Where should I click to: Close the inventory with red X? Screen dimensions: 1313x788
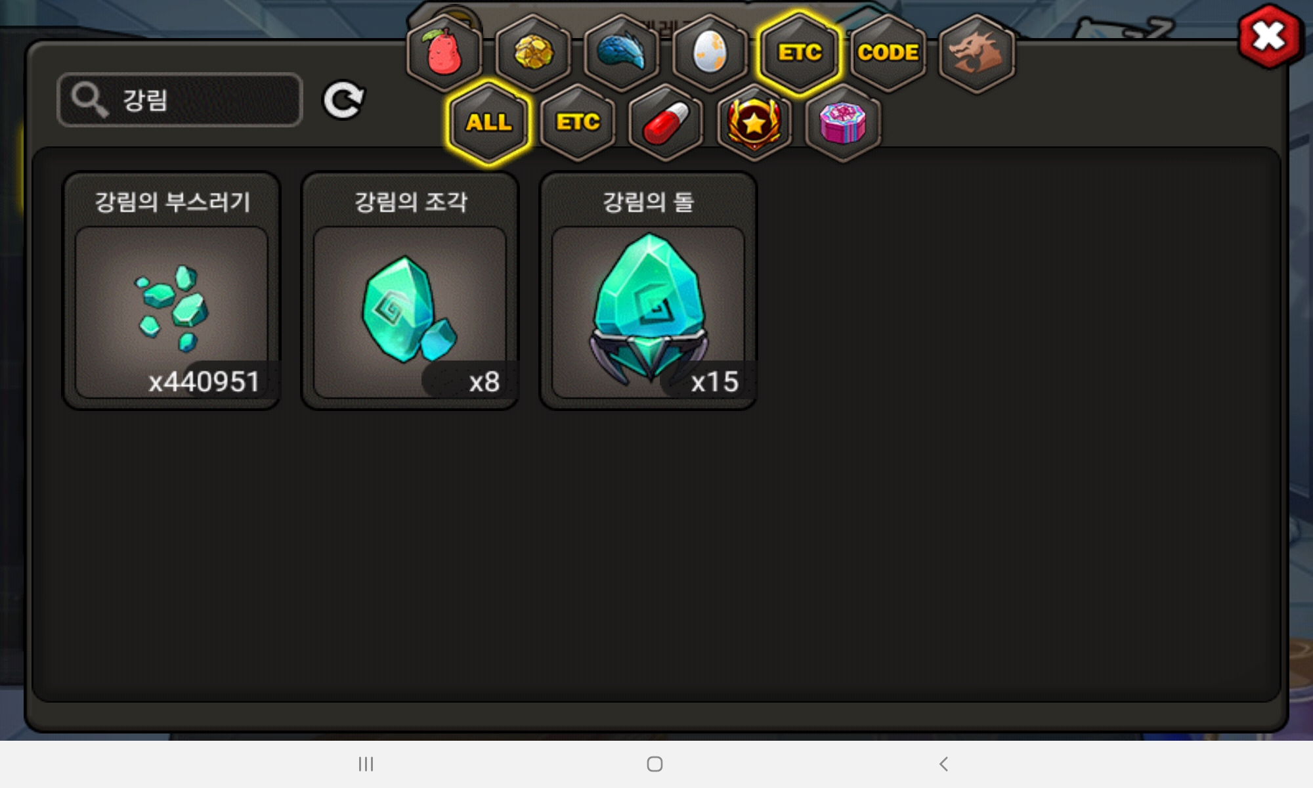coord(1269,37)
